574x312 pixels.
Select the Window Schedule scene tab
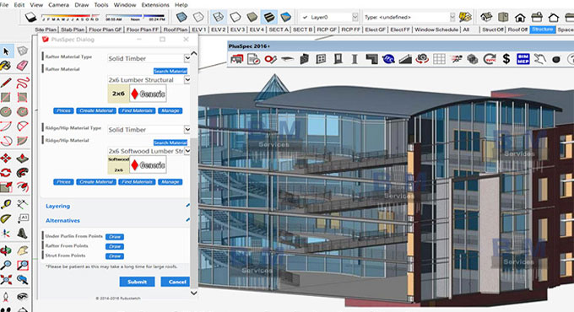(x=436, y=30)
